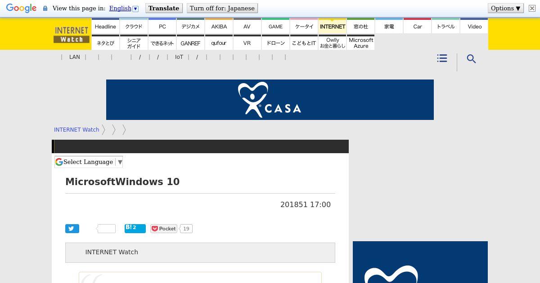Screen dimensions: 540x283
Task: Open the Select Language dropdown
Action: point(89,162)
